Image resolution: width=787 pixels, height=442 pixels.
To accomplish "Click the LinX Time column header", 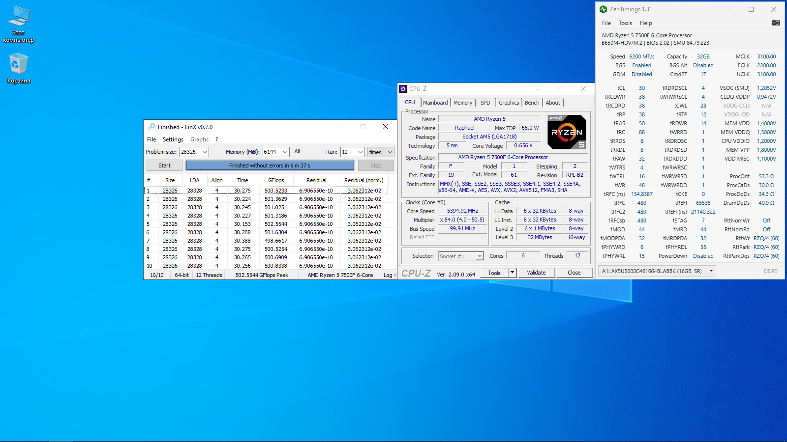I will 242,180.
